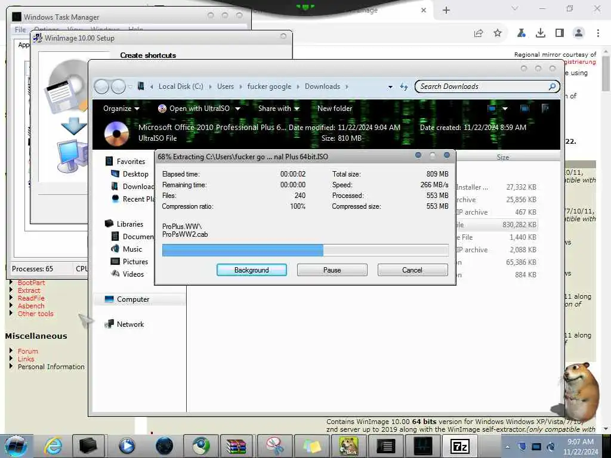Select Recent Places under Favorites

132,199
